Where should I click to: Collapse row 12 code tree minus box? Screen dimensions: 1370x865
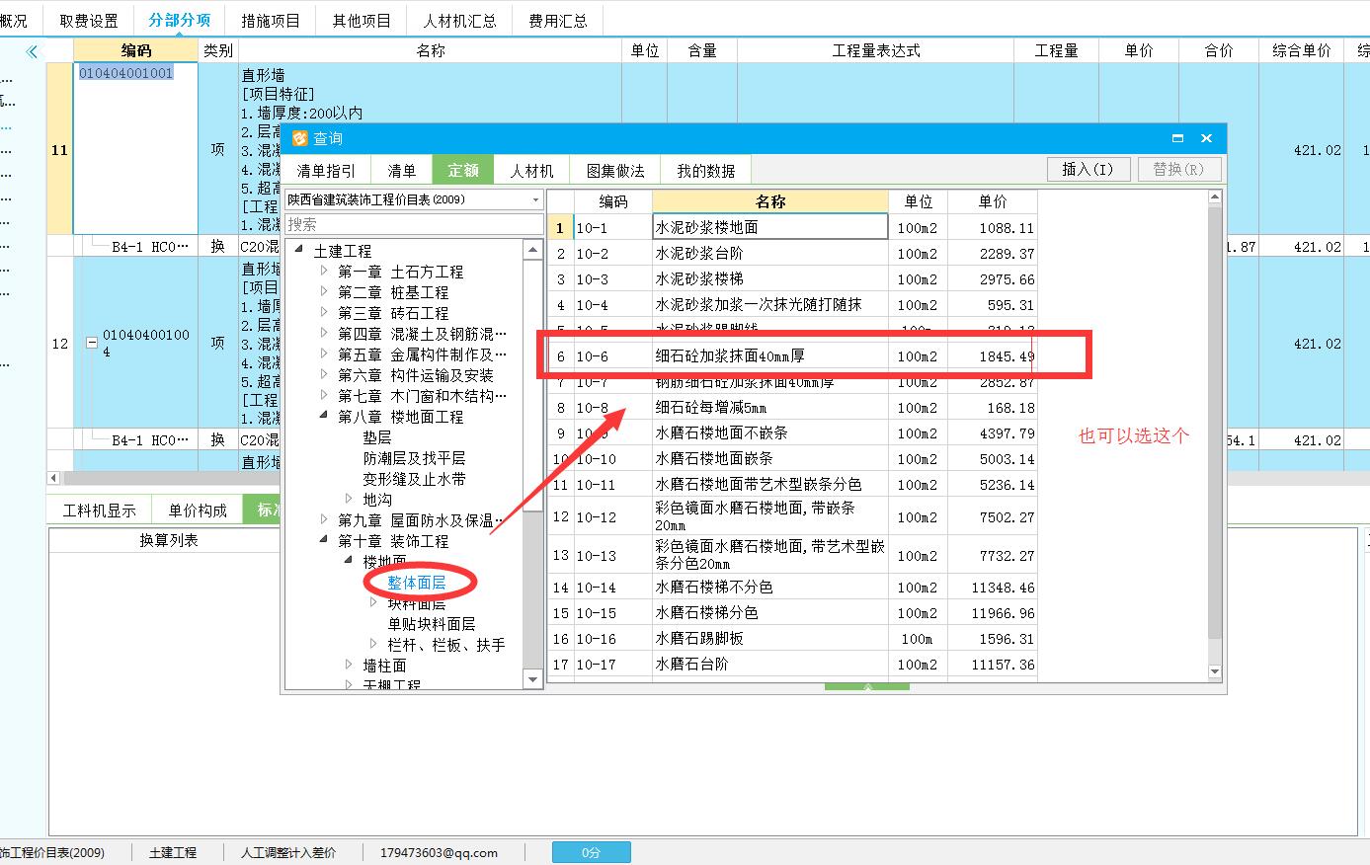92,343
